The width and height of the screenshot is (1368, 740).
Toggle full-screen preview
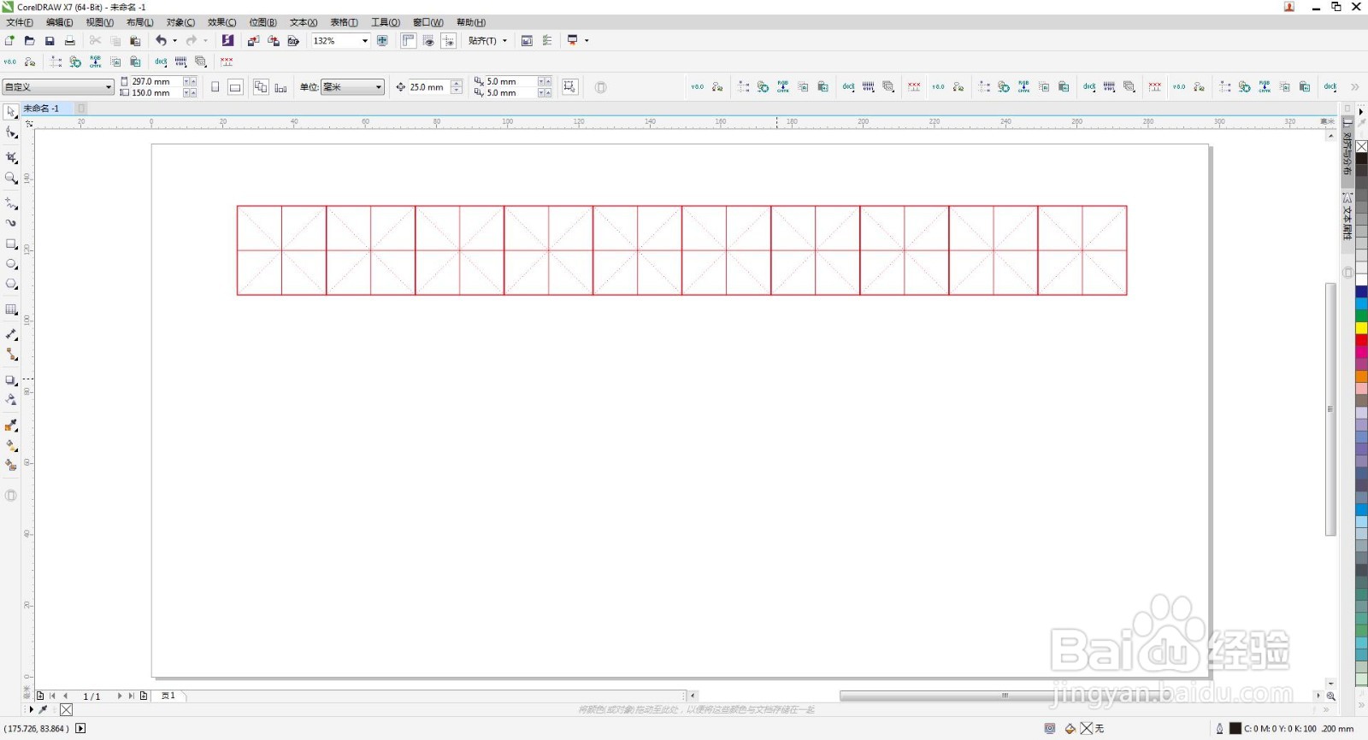point(382,40)
